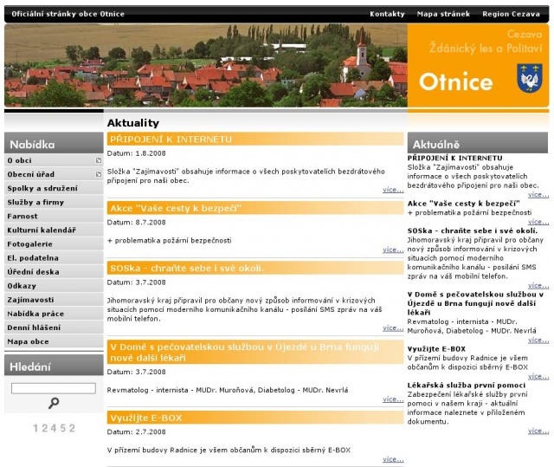Screen dimensions: 554x467
Task: Open the PŘIPOJENÍ K INTERNETU article heading
Action: point(171,139)
